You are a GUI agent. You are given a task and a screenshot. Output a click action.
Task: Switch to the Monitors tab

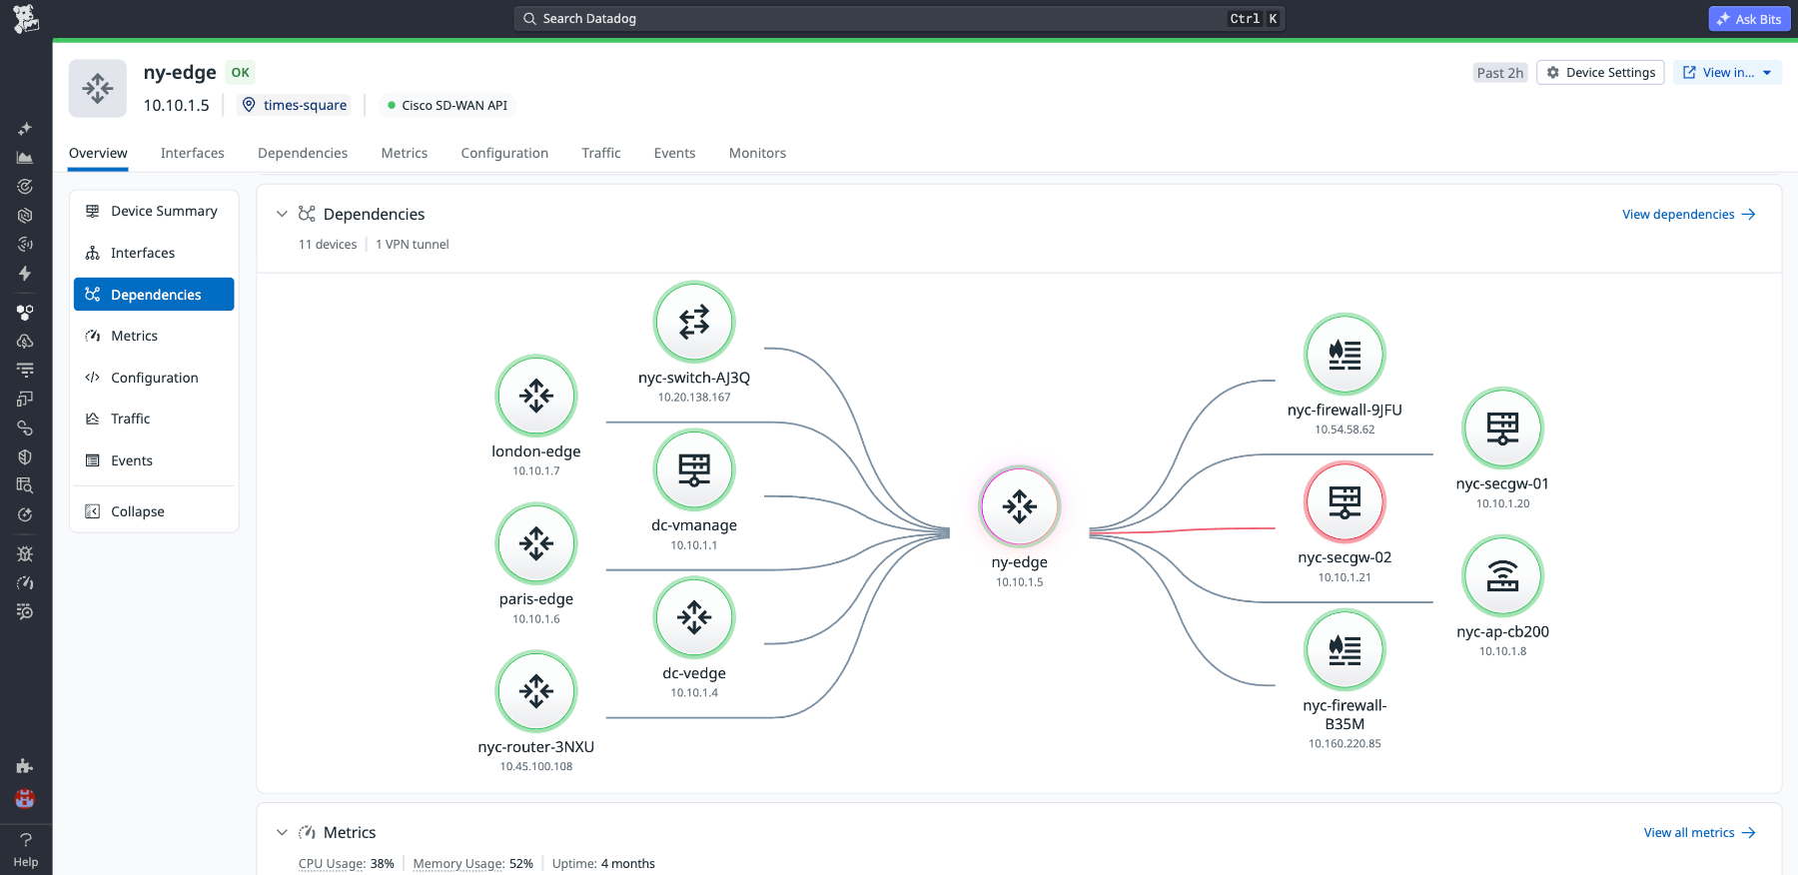tap(757, 153)
